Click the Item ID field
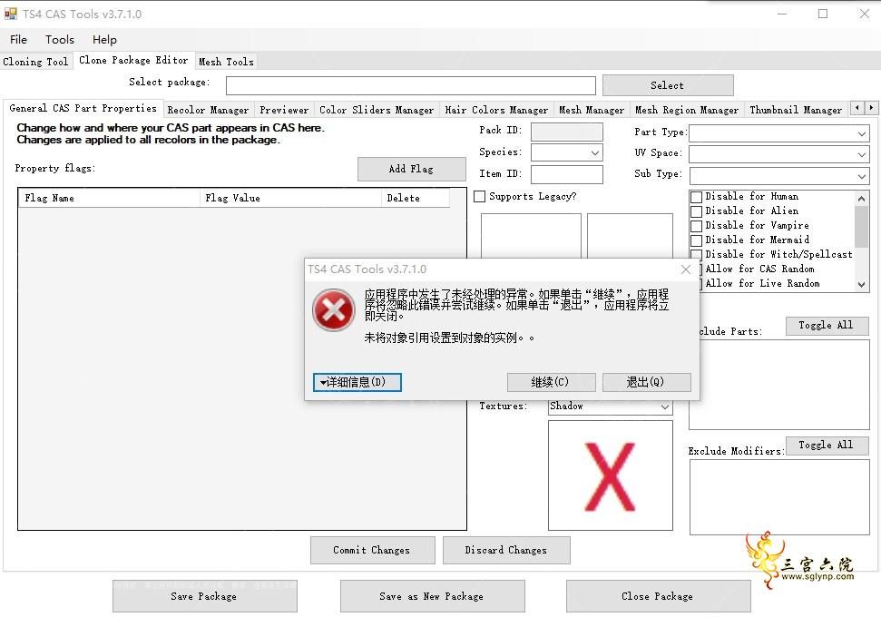Image resolution: width=881 pixels, height=617 pixels. [x=567, y=175]
